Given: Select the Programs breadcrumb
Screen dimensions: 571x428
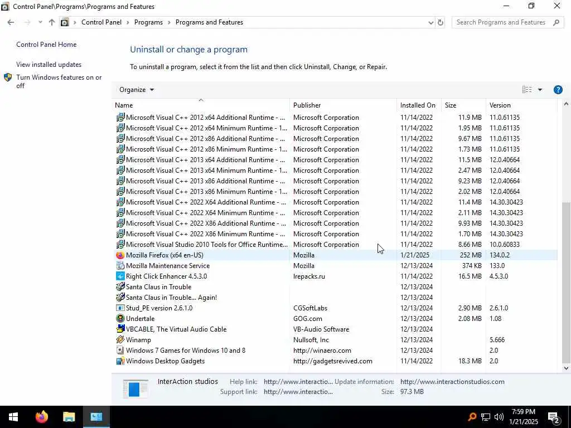Looking at the screenshot, I should tap(148, 22).
